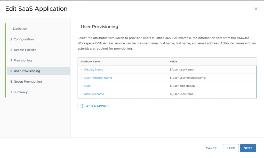Screen dimensions: 264x158
Task: Click the Mail Nickname attribute
Action: (x=94, y=94)
